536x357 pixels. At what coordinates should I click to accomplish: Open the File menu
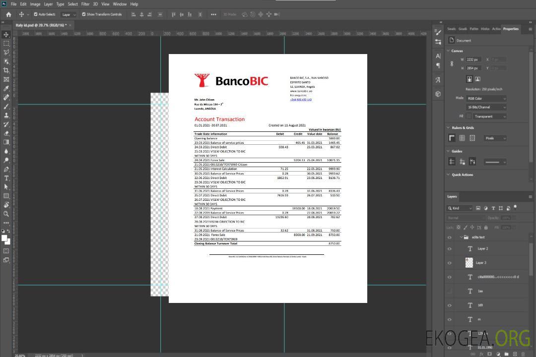click(14, 4)
